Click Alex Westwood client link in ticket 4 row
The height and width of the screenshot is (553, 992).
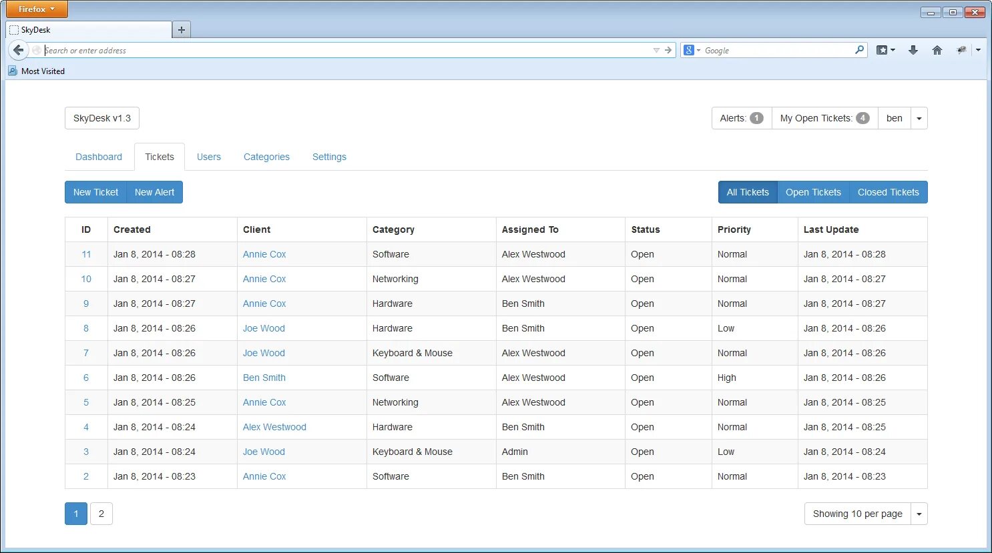274,427
